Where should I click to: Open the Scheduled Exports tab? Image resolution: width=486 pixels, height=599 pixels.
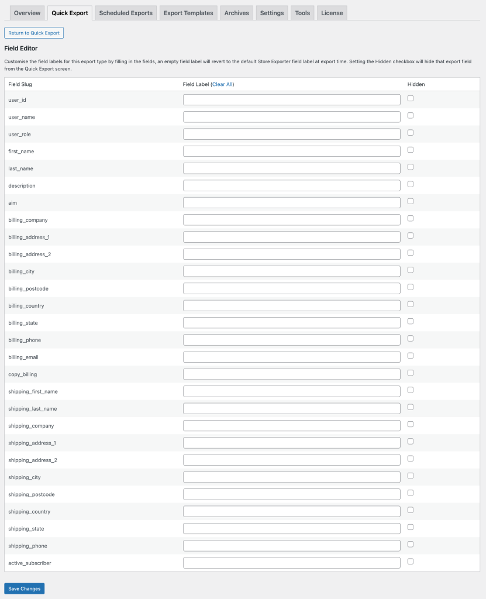pyautogui.click(x=126, y=13)
